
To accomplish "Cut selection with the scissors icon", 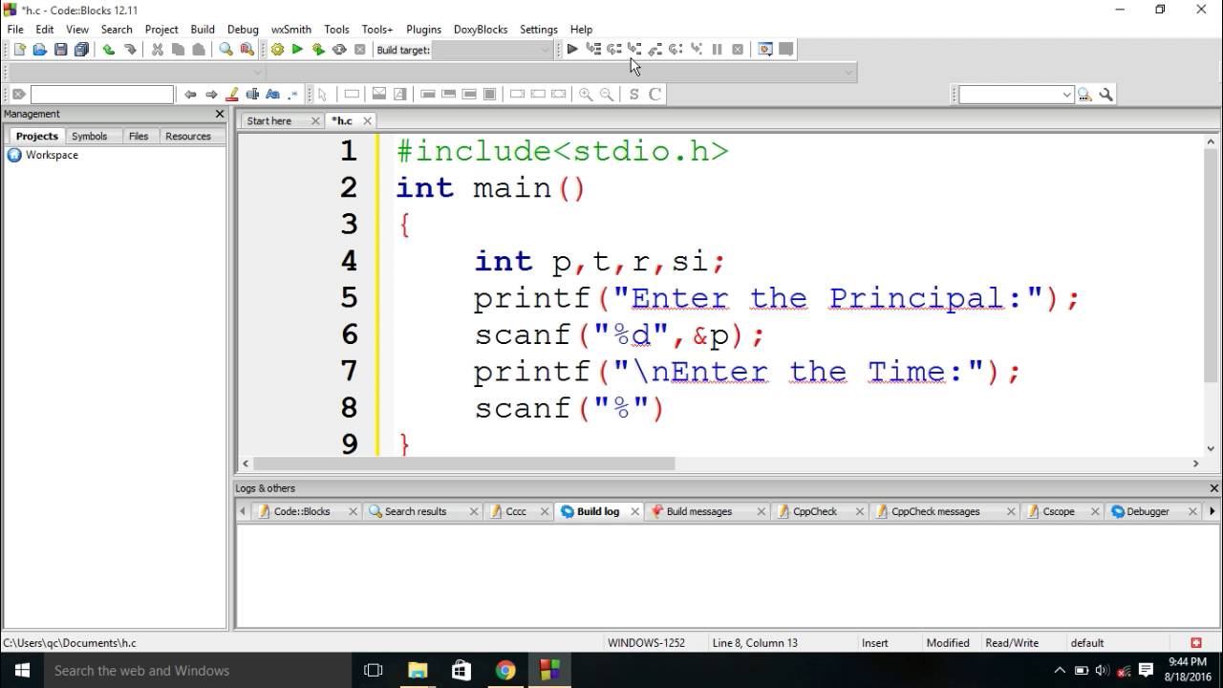I will 157,50.
